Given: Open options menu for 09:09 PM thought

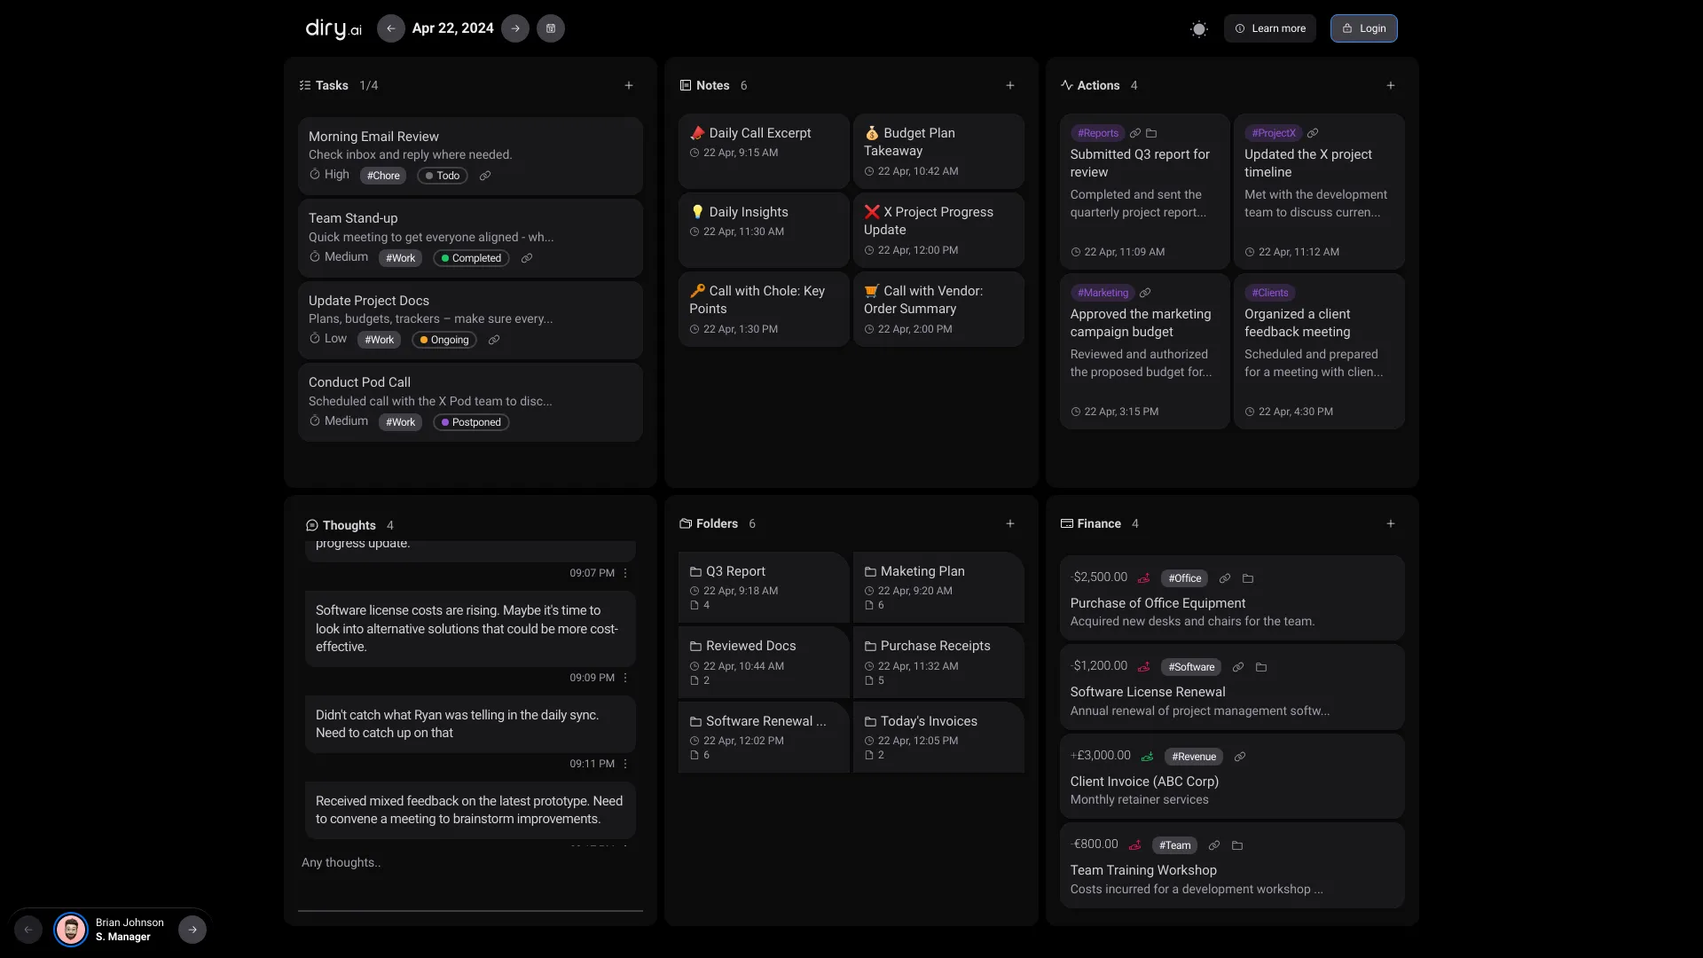Looking at the screenshot, I should tap(625, 678).
